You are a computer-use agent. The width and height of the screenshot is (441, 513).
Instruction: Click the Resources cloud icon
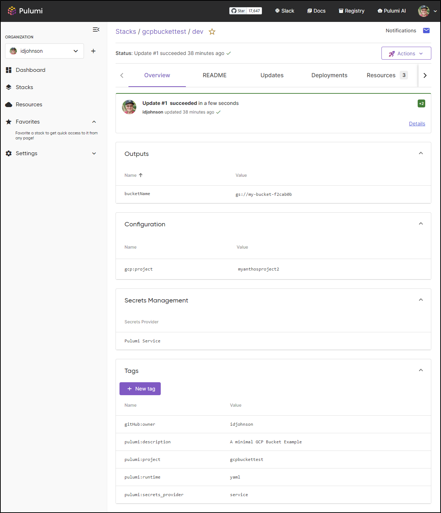(x=9, y=105)
